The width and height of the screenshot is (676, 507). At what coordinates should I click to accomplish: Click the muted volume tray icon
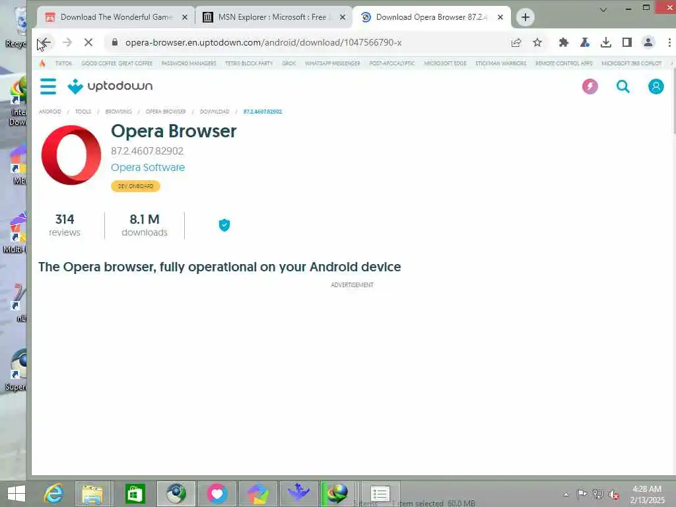pos(613,494)
